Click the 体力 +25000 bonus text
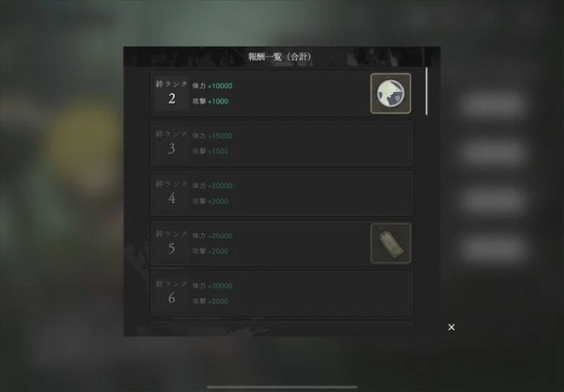564x392 pixels. point(212,236)
